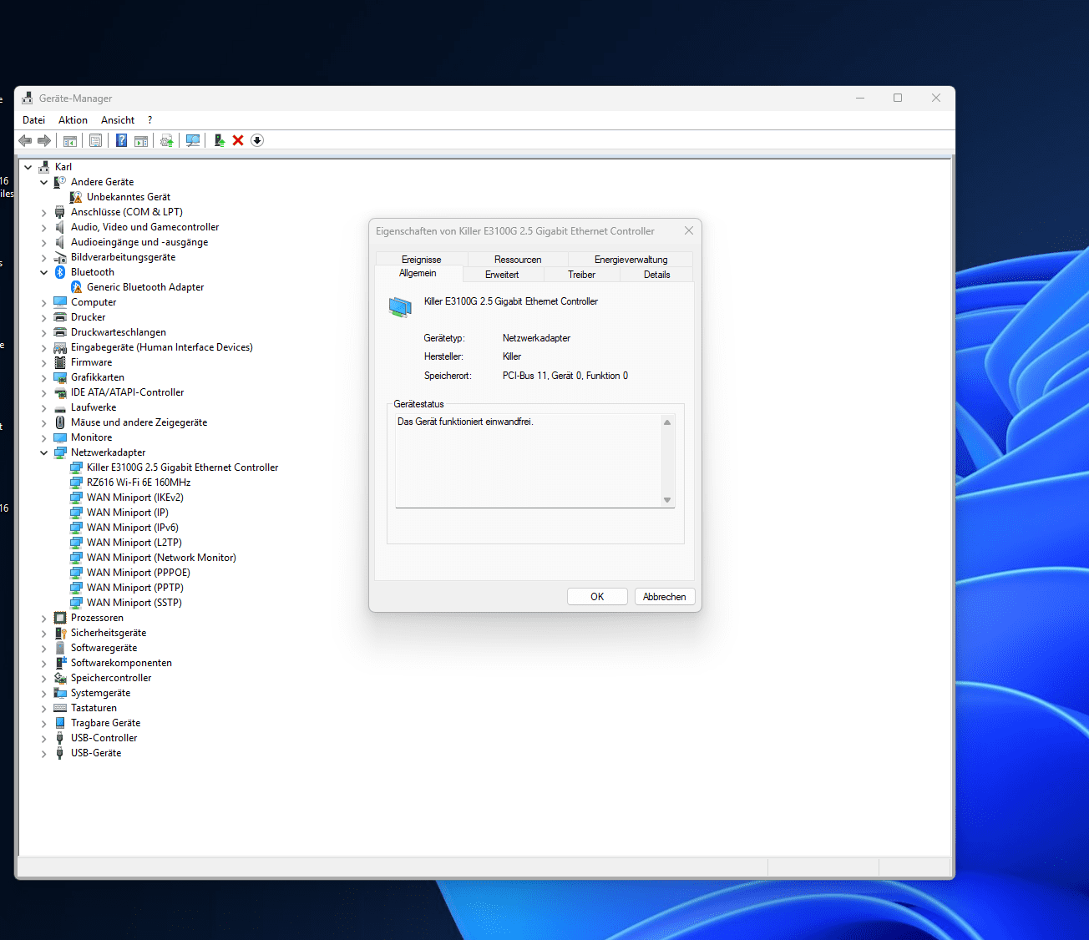Select Eingabegeräte (Human Interface Devices)
This screenshot has width=1089, height=940.
(162, 347)
